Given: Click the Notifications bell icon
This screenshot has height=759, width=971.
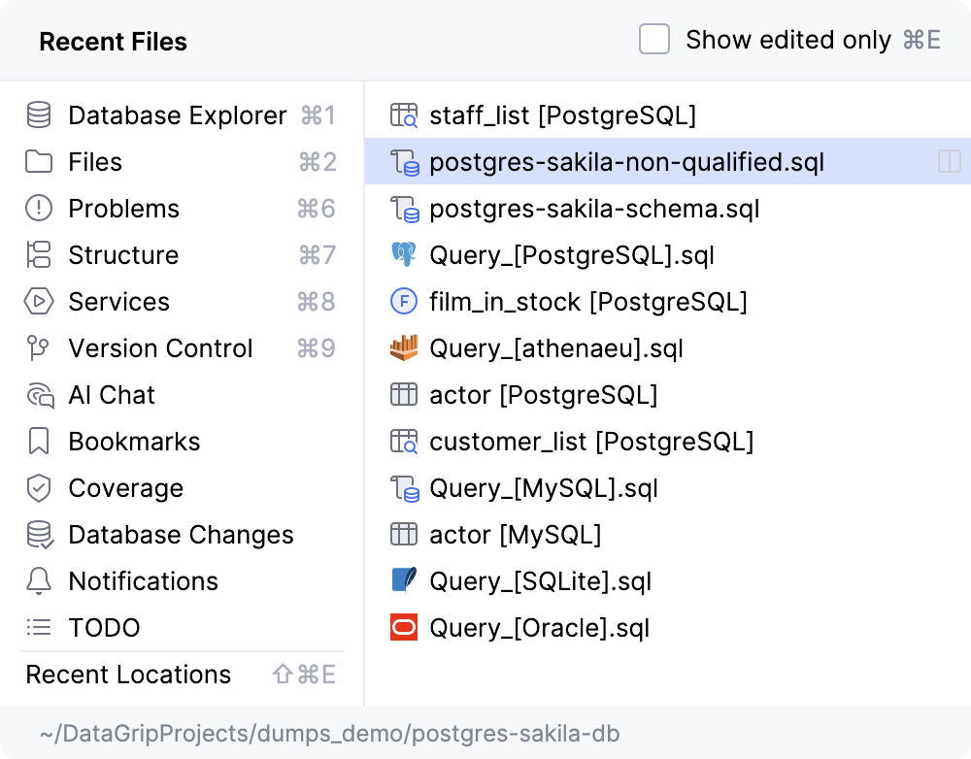Looking at the screenshot, I should point(39,581).
